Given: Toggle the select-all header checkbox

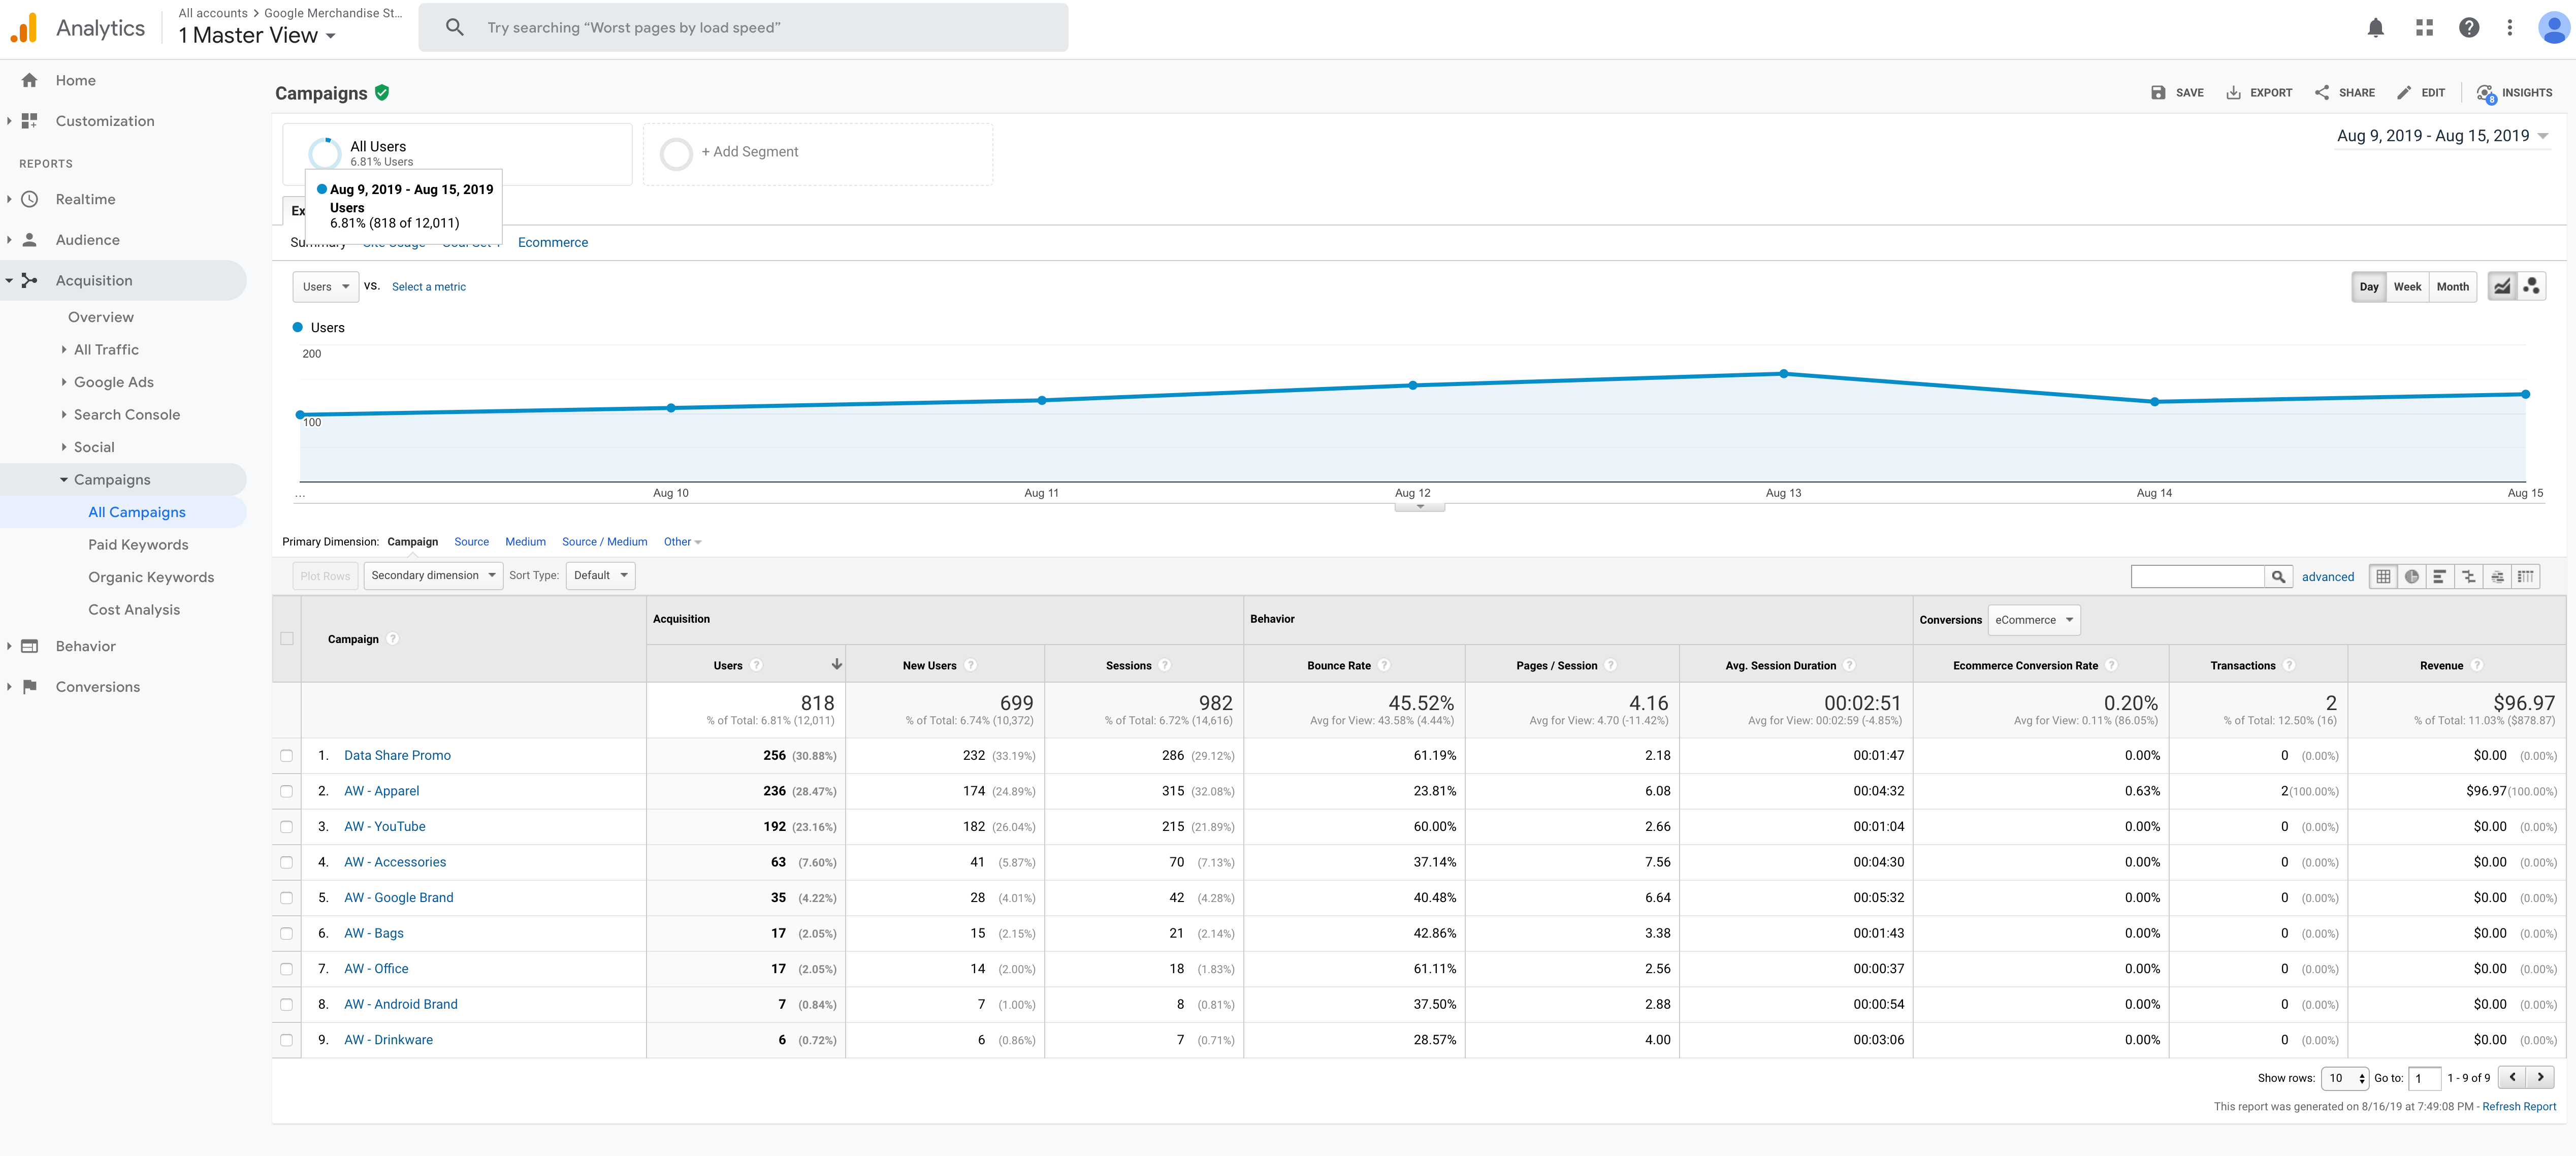Looking at the screenshot, I should pyautogui.click(x=287, y=639).
